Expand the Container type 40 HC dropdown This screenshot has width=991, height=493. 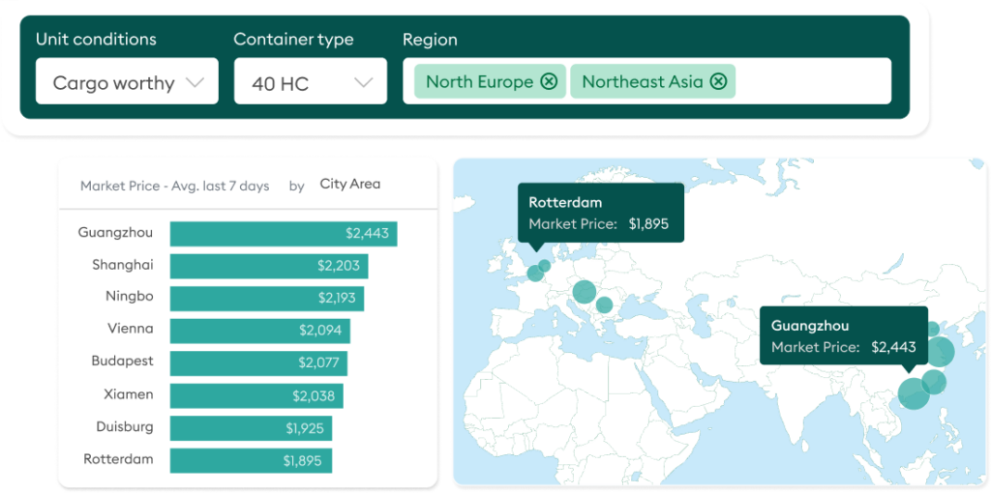[x=310, y=82]
